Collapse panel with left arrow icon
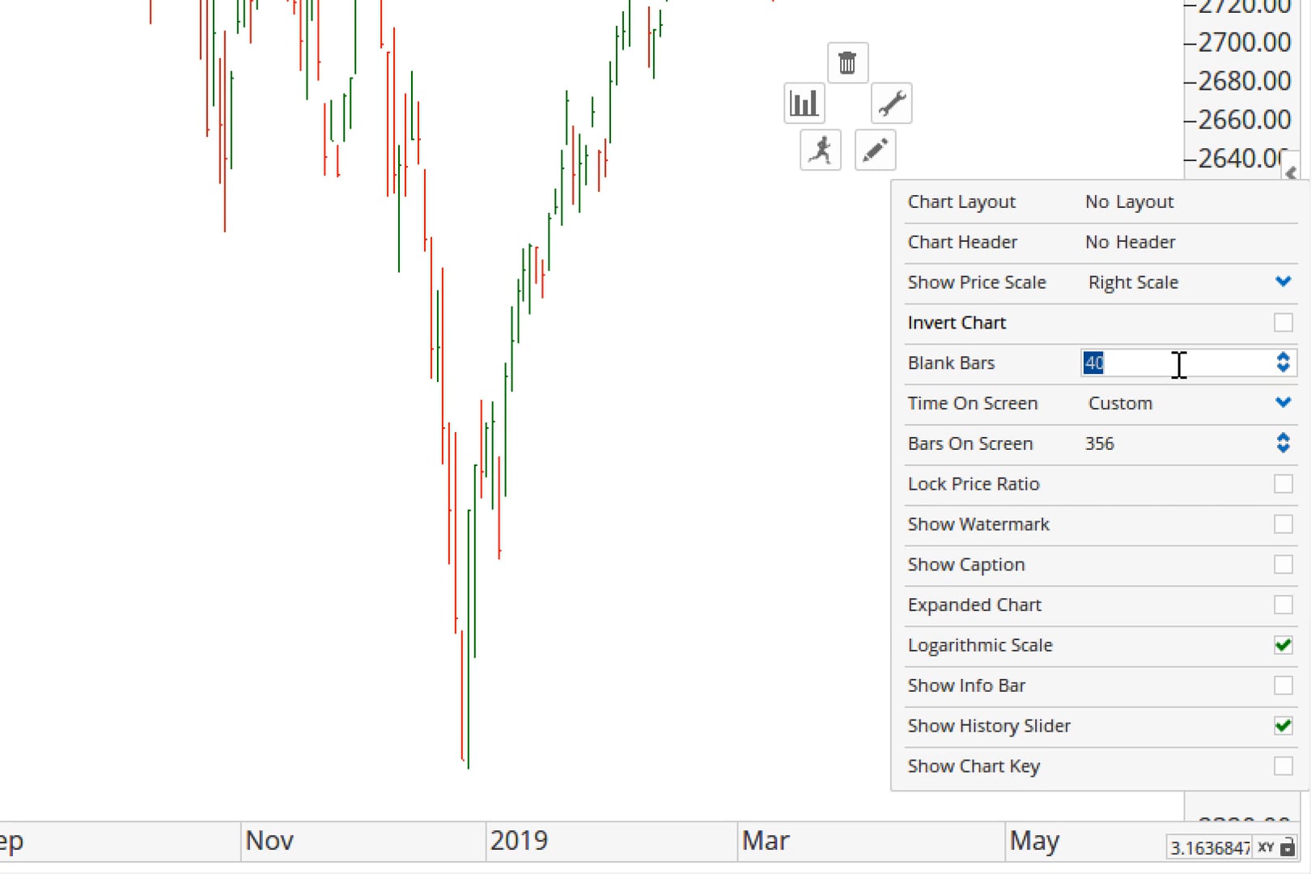1311x874 pixels. click(1291, 172)
